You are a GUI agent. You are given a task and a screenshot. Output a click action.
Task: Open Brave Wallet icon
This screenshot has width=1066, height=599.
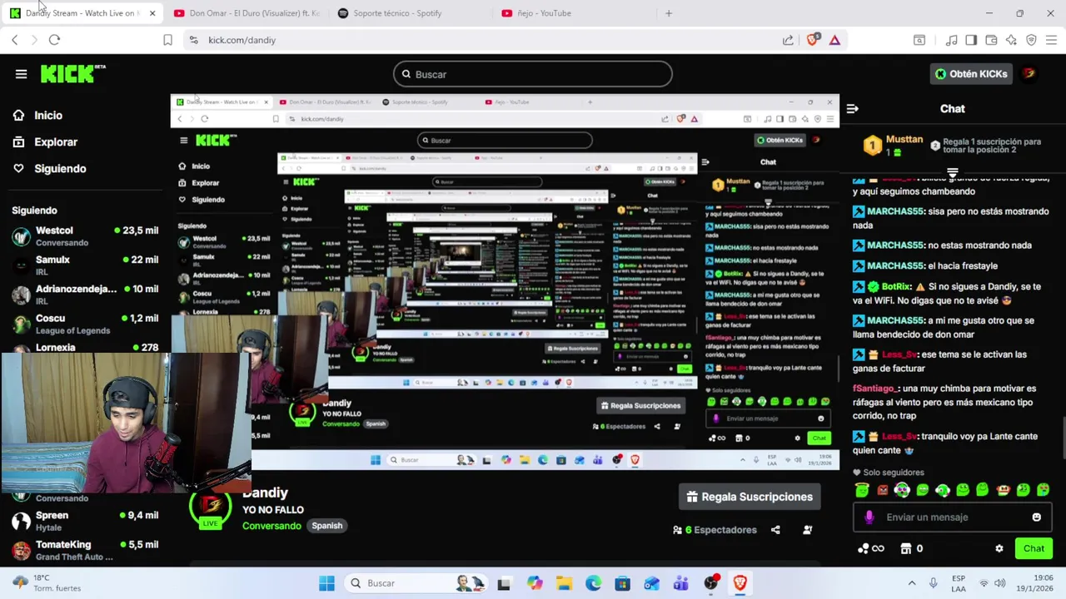(991, 40)
